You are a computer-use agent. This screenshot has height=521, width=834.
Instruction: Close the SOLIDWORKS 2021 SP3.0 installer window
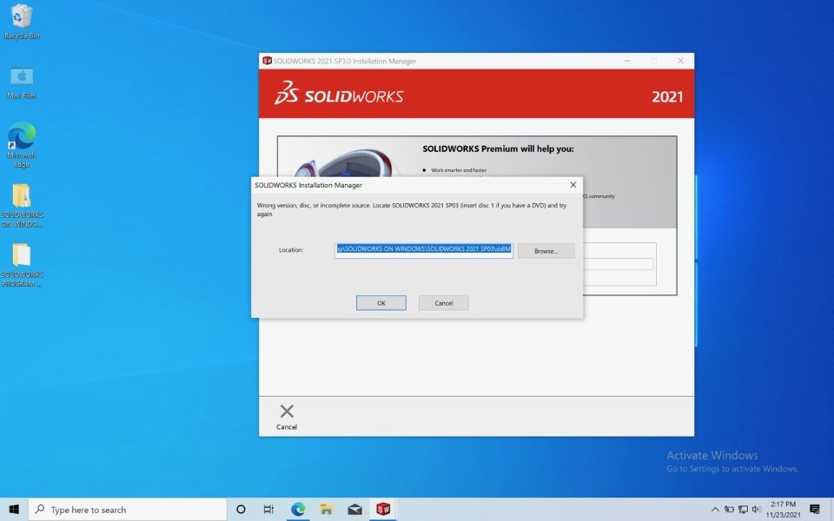tap(680, 61)
